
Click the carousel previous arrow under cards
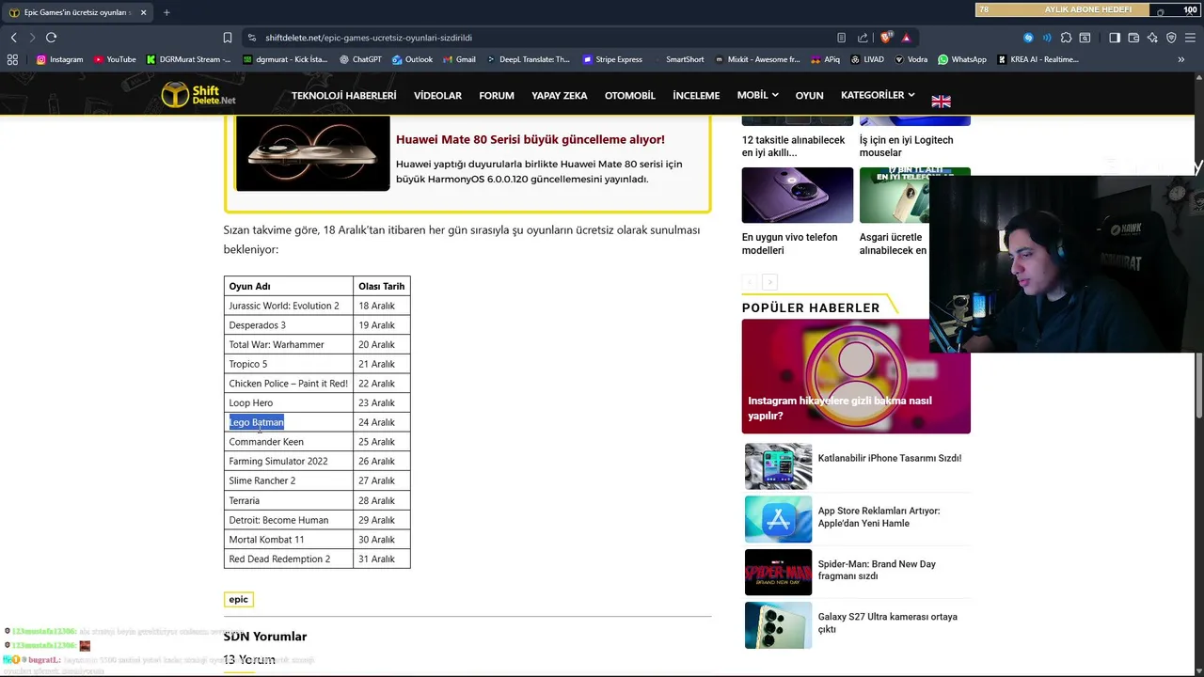(x=750, y=282)
